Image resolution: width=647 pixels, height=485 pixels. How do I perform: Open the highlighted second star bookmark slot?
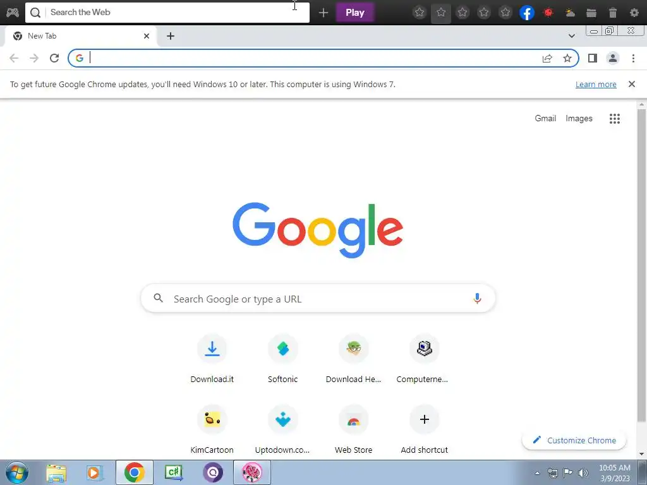[x=441, y=13]
